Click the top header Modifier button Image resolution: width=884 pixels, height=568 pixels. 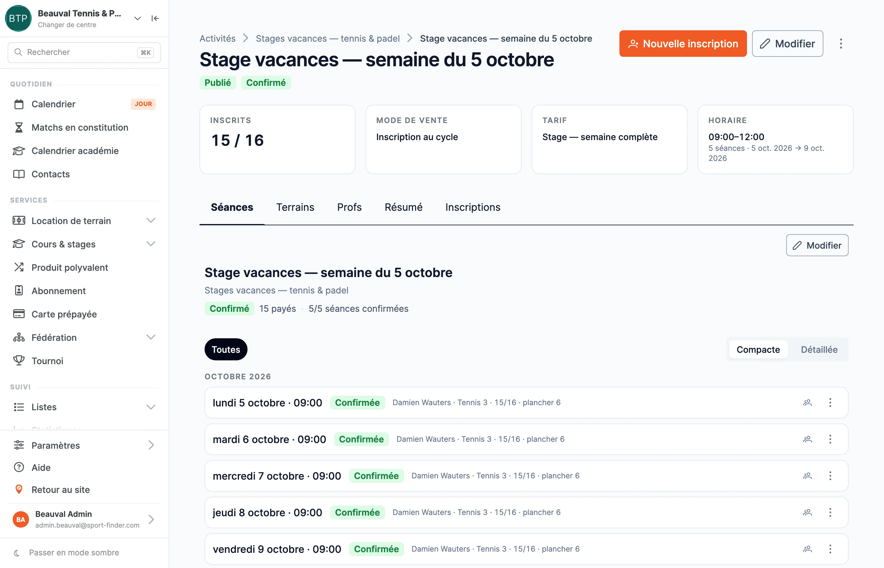787,44
